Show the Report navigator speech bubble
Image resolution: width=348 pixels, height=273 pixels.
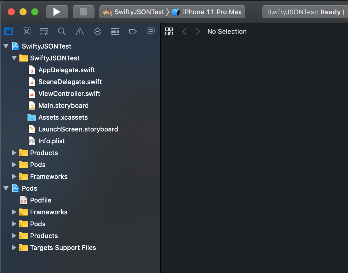click(x=151, y=31)
